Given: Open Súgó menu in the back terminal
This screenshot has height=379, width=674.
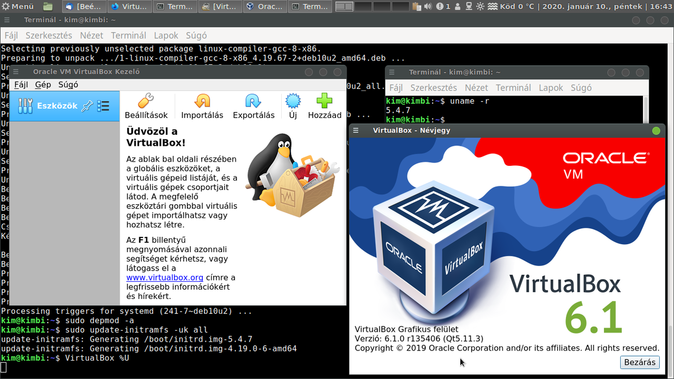Looking at the screenshot, I should coord(196,35).
